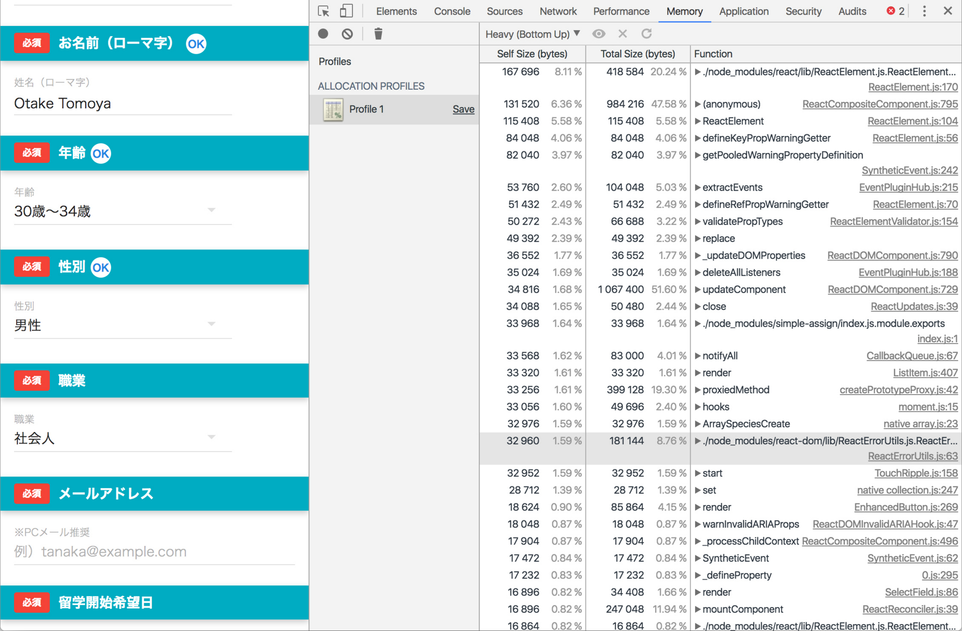Click the clear all profiles icon
Image resolution: width=962 pixels, height=631 pixels.
tap(347, 34)
